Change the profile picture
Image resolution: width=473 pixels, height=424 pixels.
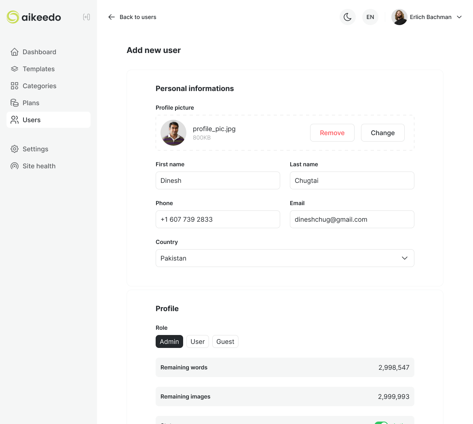(x=382, y=133)
